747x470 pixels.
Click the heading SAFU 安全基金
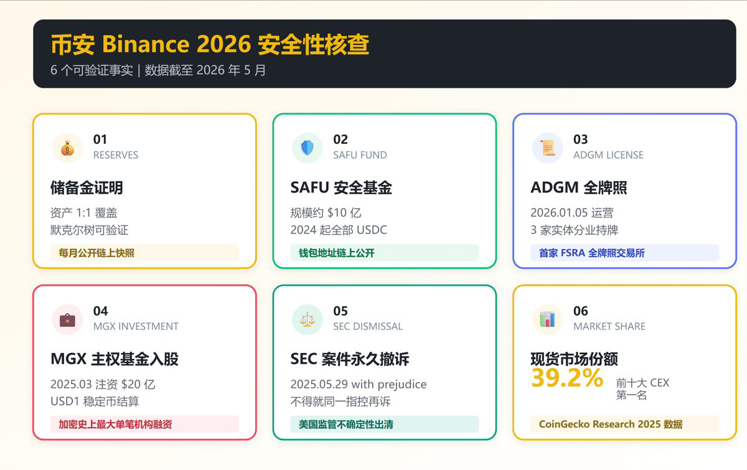click(341, 187)
